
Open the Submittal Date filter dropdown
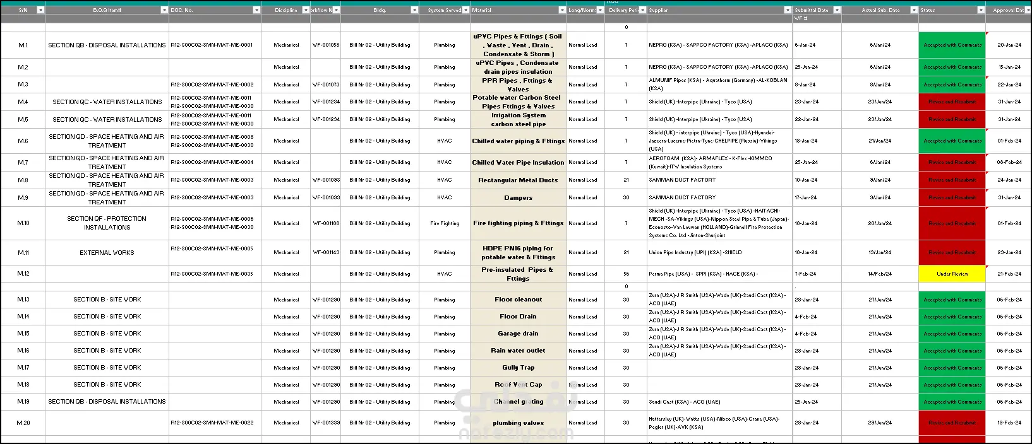pos(837,10)
